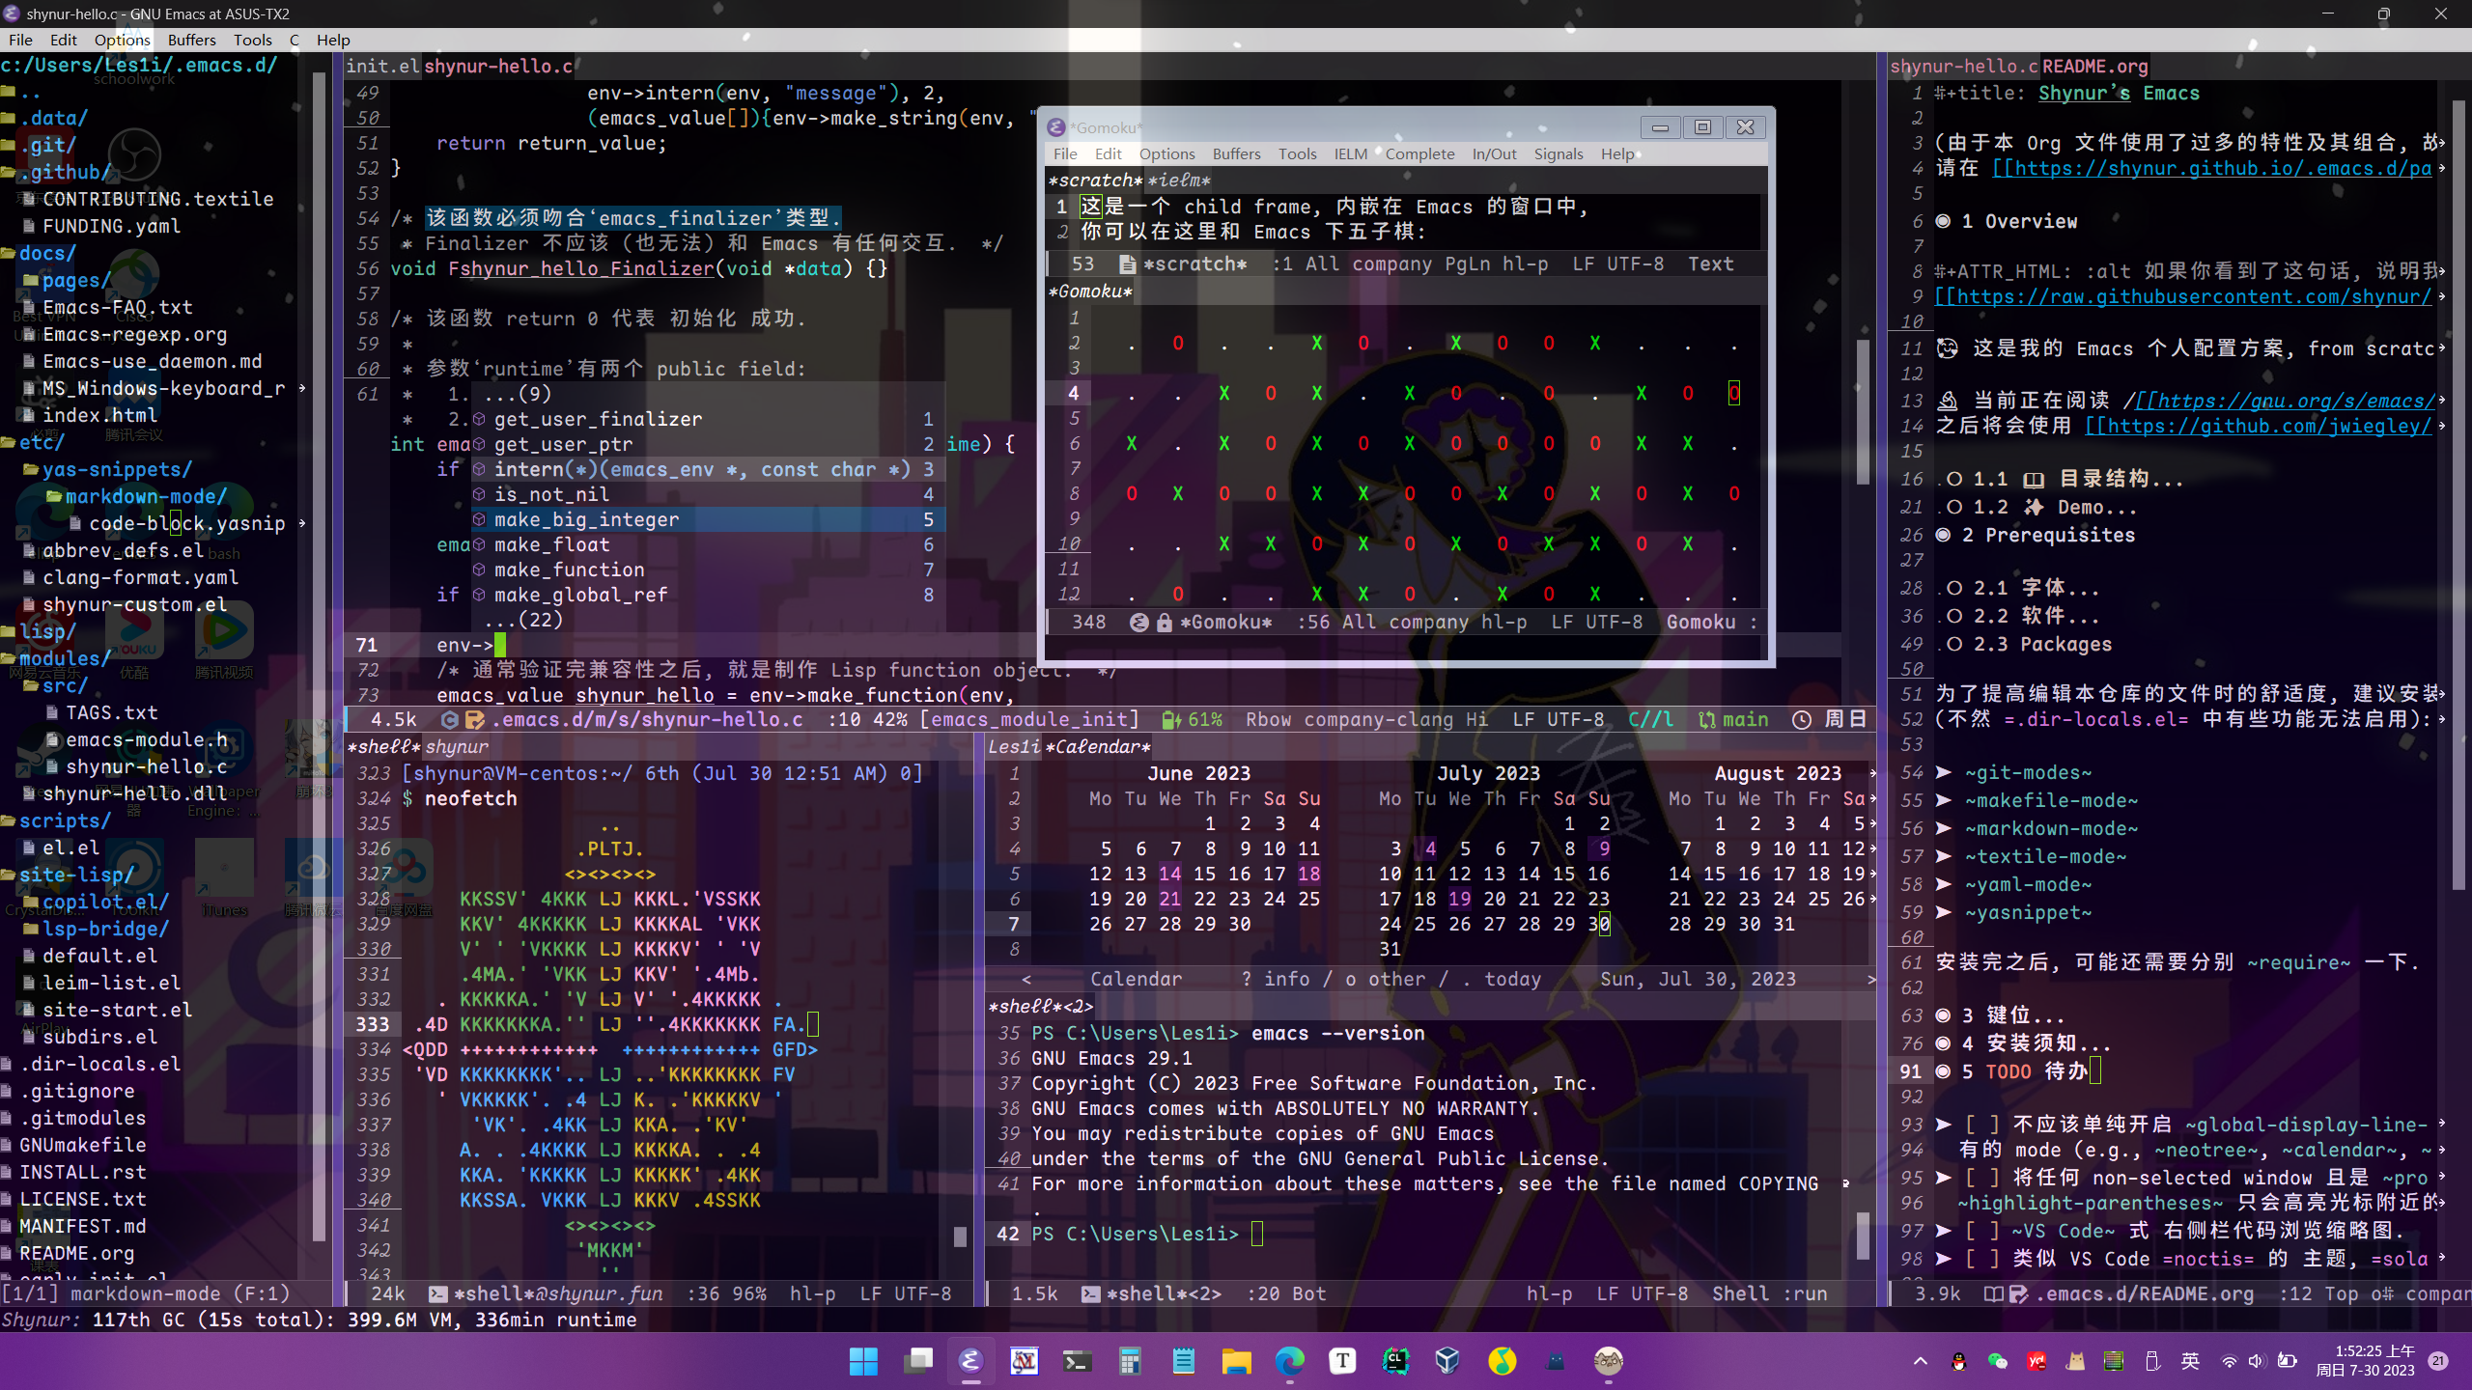The width and height of the screenshot is (2472, 1390).
Task: Click the clock icon in the mode line
Action: pyautogui.click(x=1802, y=719)
